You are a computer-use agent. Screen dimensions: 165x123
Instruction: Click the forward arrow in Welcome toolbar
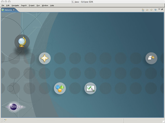tap(151, 10)
